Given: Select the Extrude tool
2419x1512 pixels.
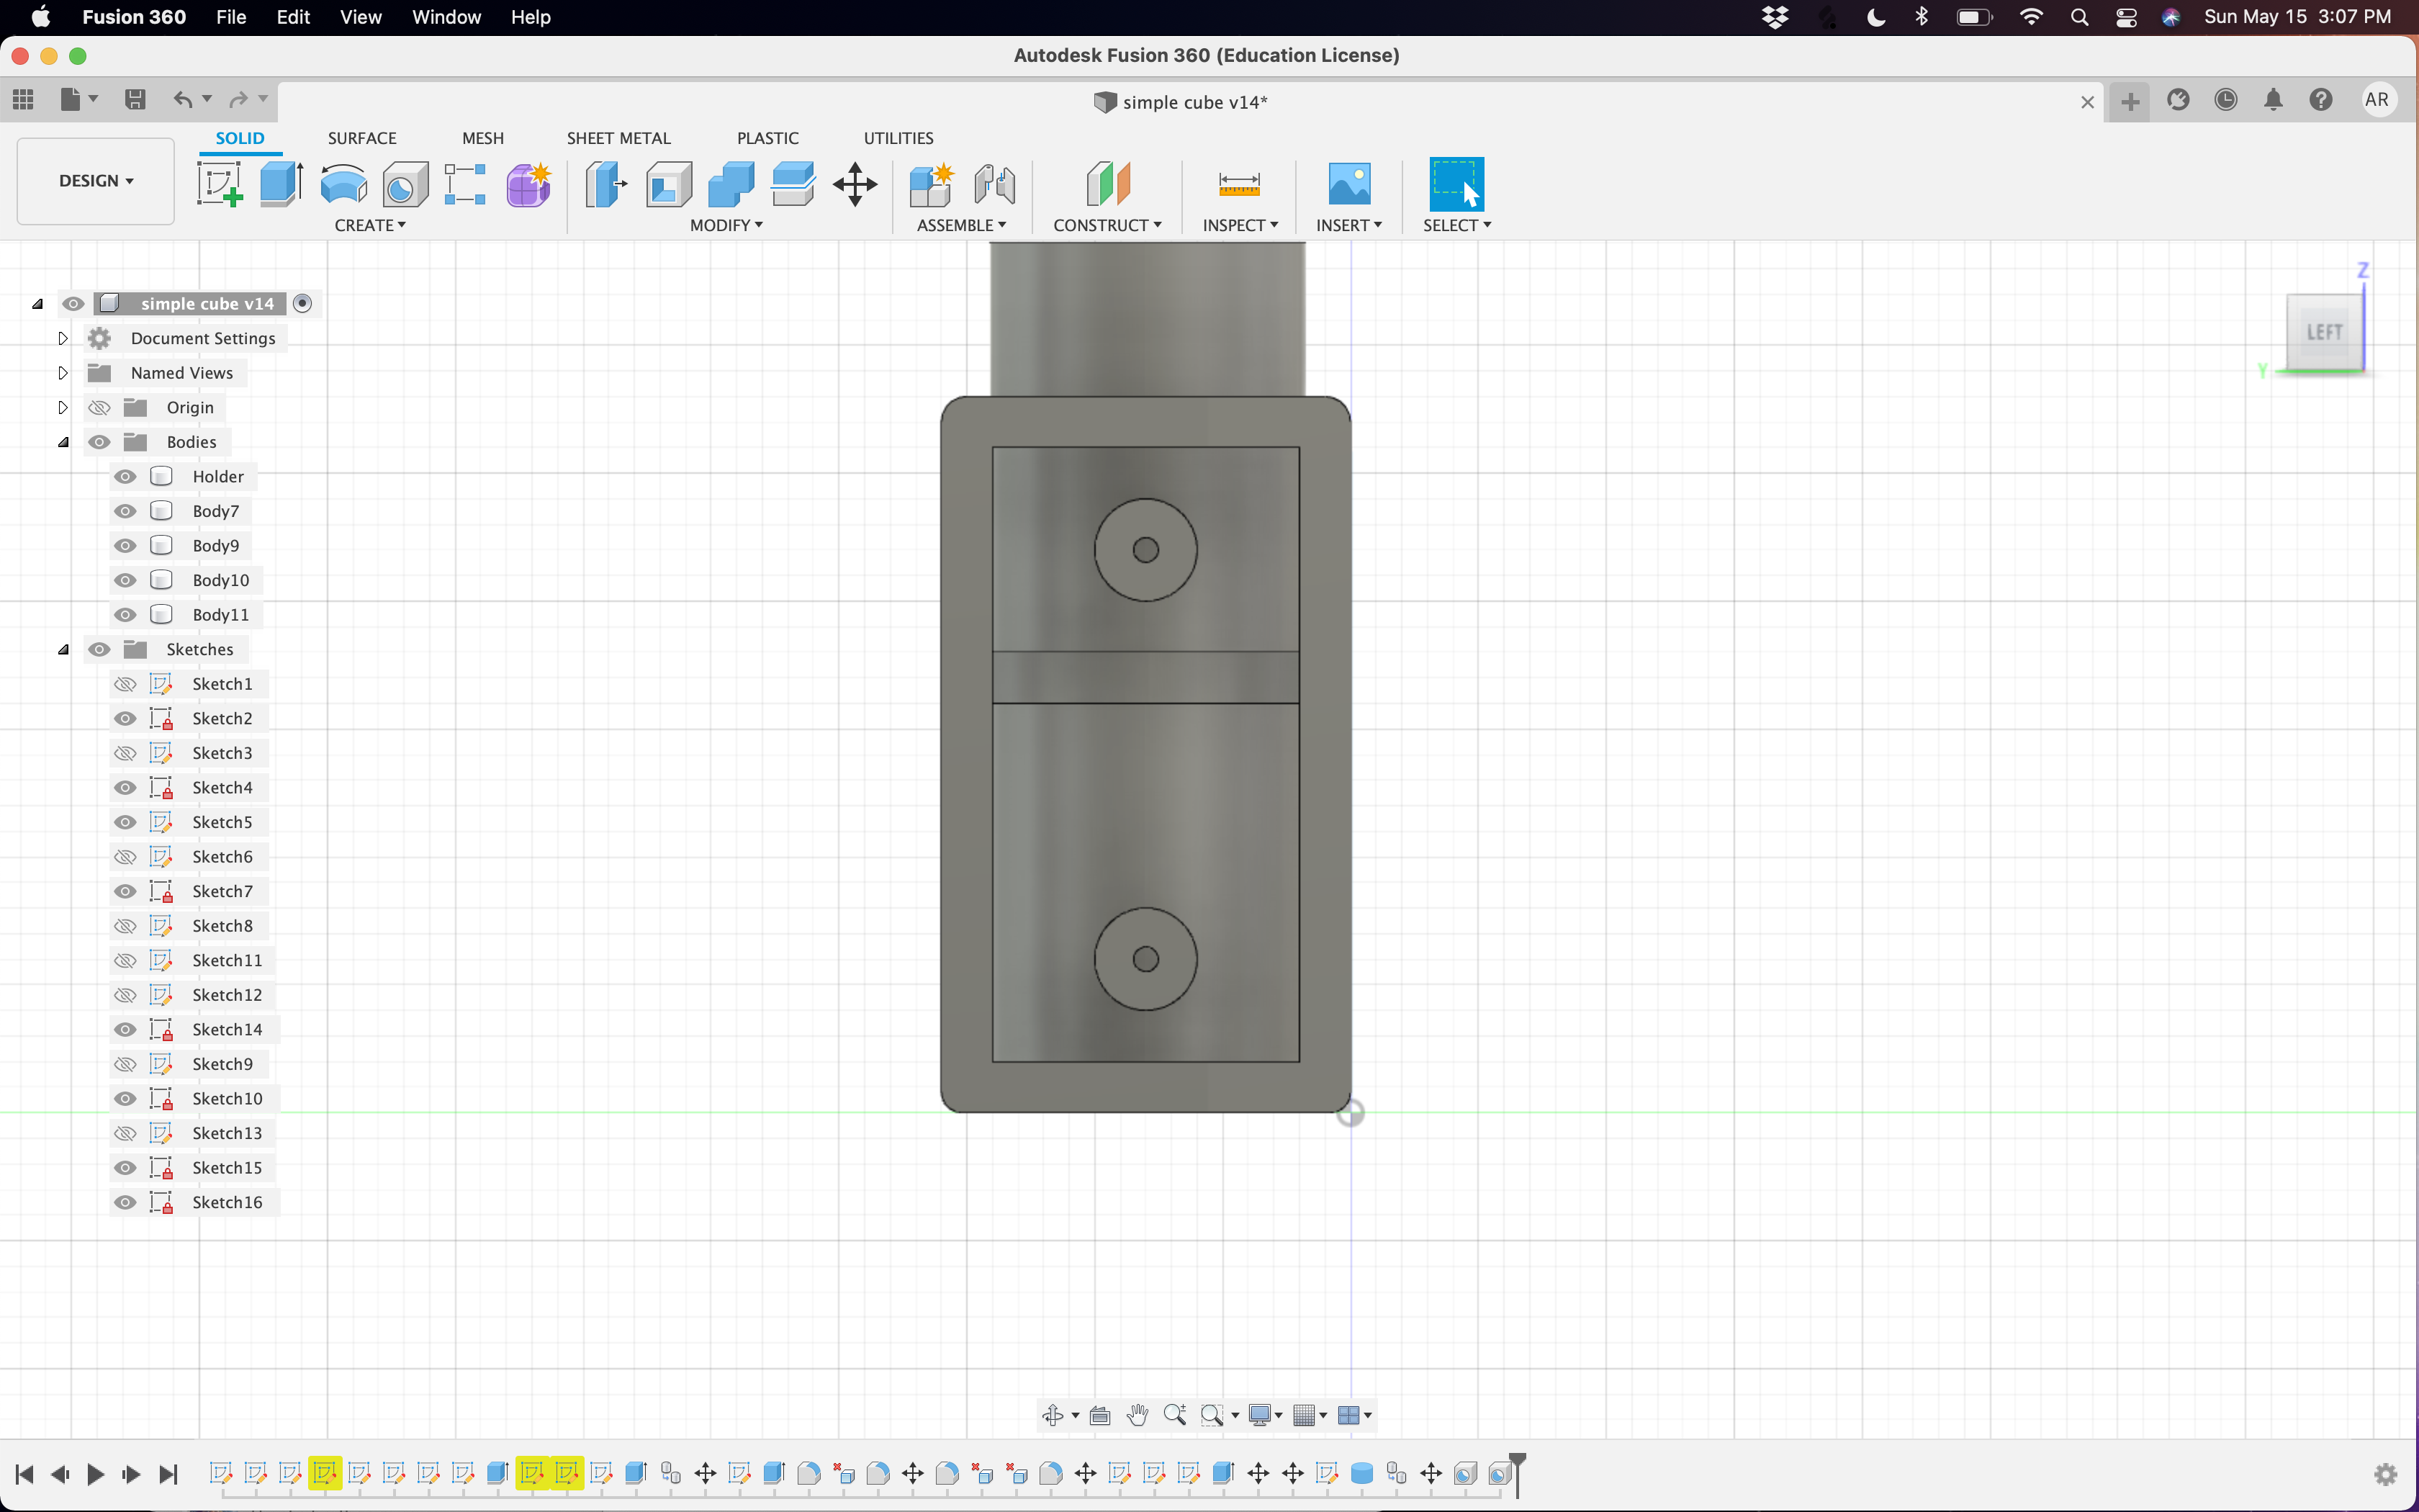Looking at the screenshot, I should point(282,184).
